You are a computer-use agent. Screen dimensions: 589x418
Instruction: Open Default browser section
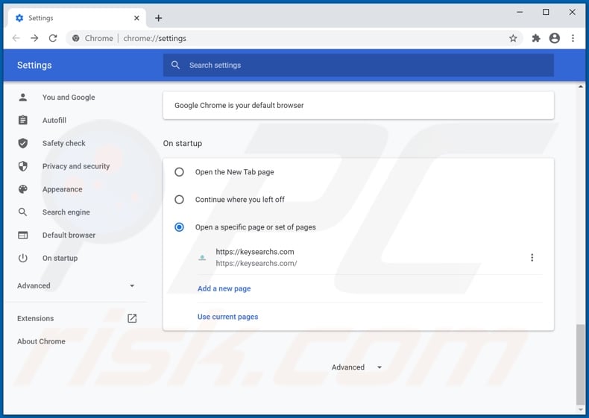[x=69, y=235]
